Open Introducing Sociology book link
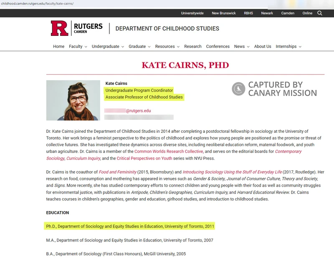 tap(232, 172)
